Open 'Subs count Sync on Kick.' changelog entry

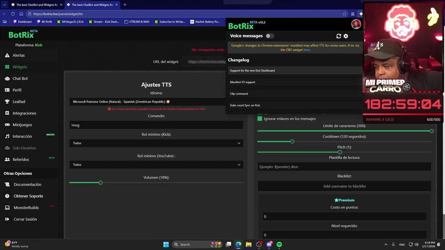[294, 105]
